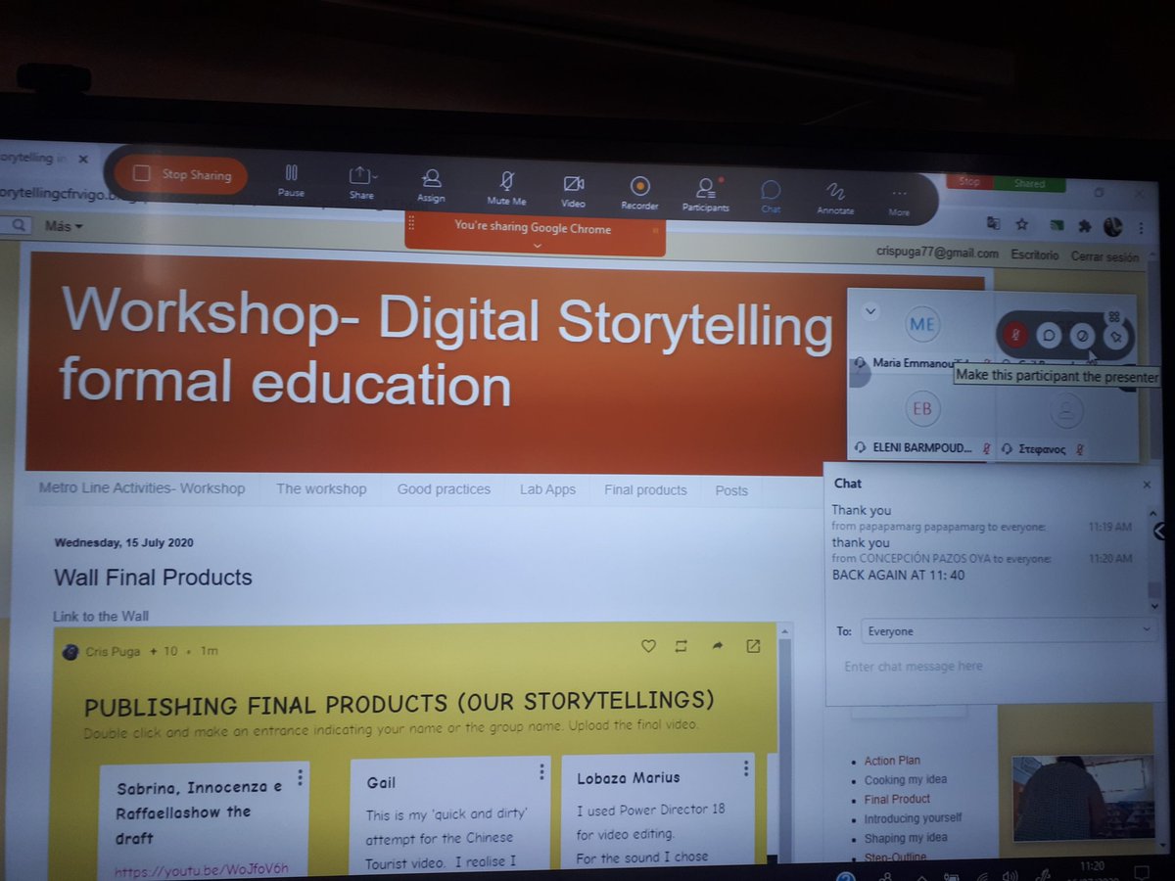Open the Posts tab
Viewport: 1175px width, 881px height.
click(x=731, y=491)
